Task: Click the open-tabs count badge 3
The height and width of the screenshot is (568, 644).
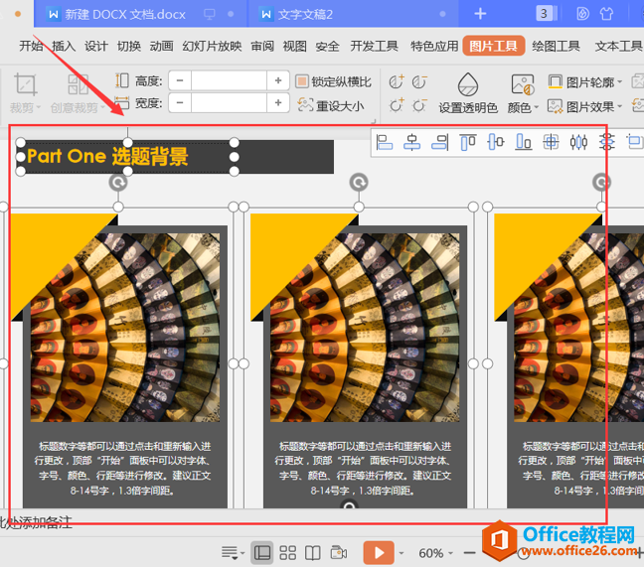Action: point(544,14)
